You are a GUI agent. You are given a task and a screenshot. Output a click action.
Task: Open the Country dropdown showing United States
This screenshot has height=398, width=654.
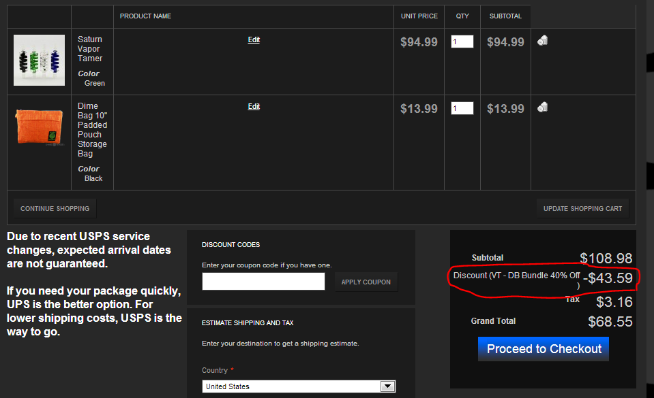pos(299,386)
